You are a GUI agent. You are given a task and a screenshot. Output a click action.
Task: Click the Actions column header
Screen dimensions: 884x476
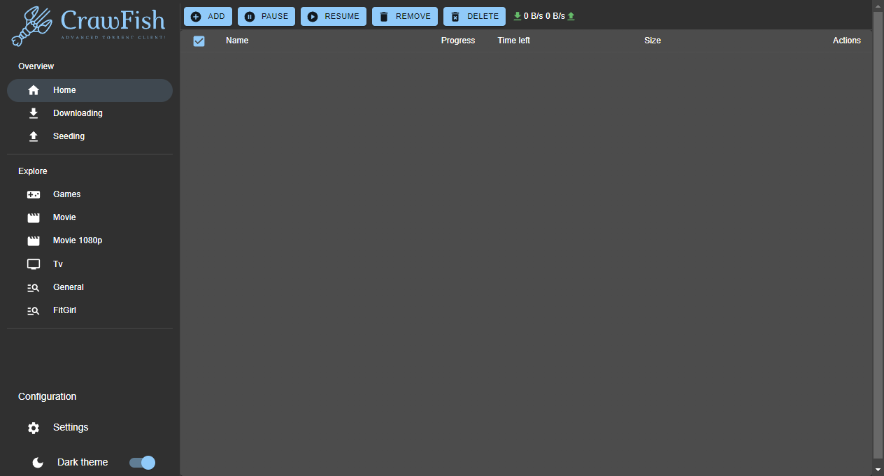point(847,41)
